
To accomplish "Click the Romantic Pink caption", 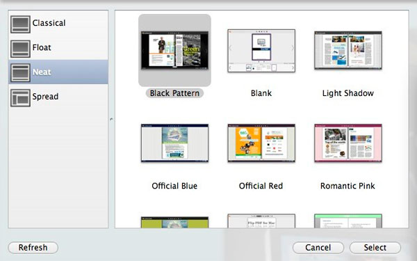I will click(348, 186).
